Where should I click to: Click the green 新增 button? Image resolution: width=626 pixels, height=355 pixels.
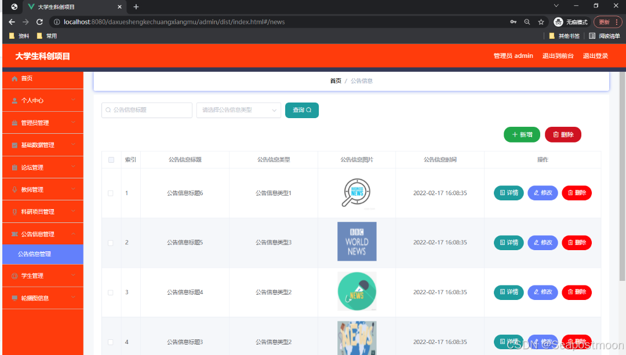[521, 134]
